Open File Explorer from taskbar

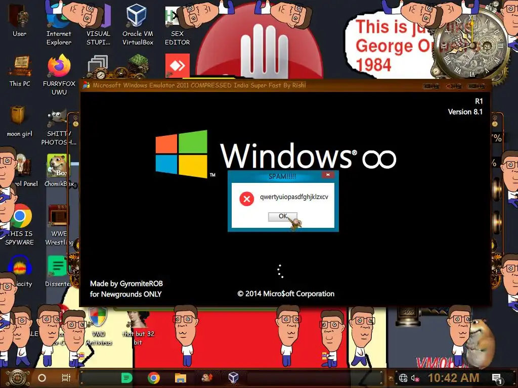tap(181, 378)
